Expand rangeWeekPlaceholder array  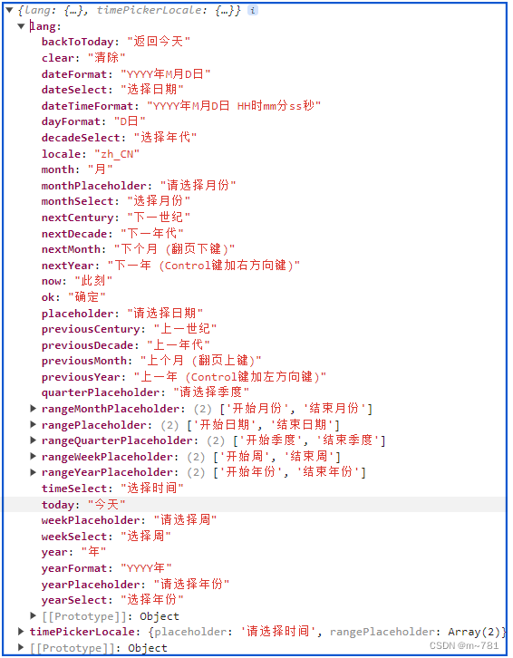coord(34,456)
